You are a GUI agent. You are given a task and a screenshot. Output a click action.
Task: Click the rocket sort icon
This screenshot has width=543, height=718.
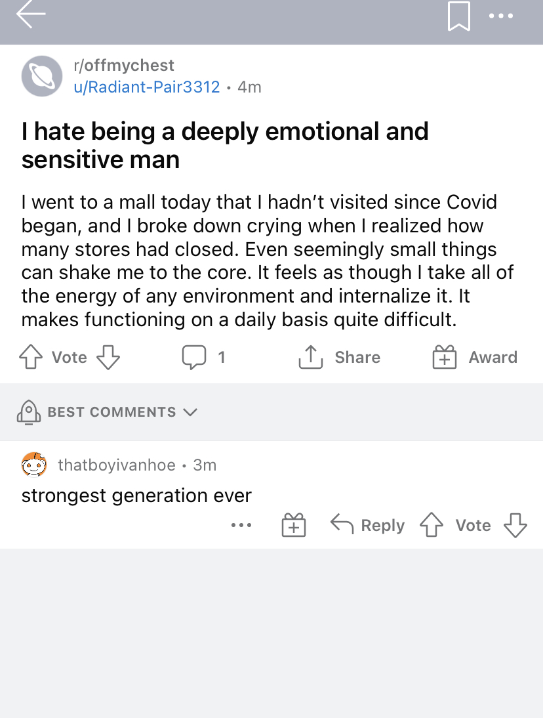tap(29, 412)
